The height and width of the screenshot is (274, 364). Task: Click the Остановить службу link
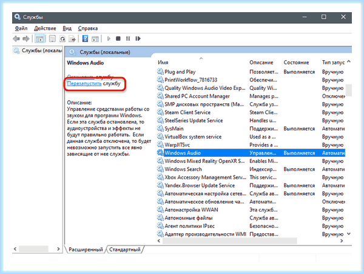click(90, 77)
